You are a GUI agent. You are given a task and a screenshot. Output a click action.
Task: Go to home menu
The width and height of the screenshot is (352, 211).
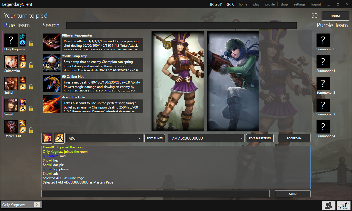pyautogui.click(x=243, y=4)
